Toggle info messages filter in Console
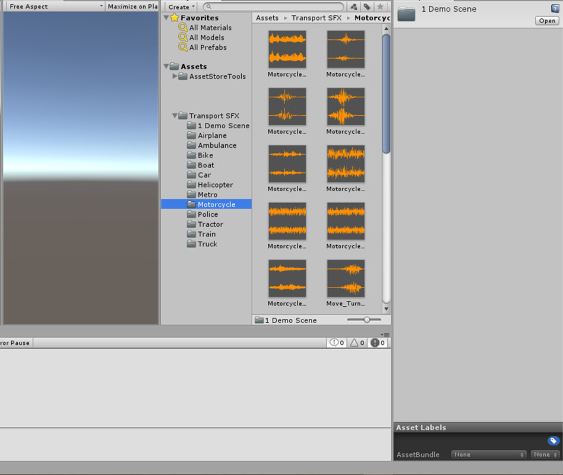 [x=337, y=343]
